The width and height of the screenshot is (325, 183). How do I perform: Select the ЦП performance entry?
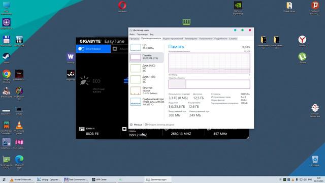tap(146, 47)
